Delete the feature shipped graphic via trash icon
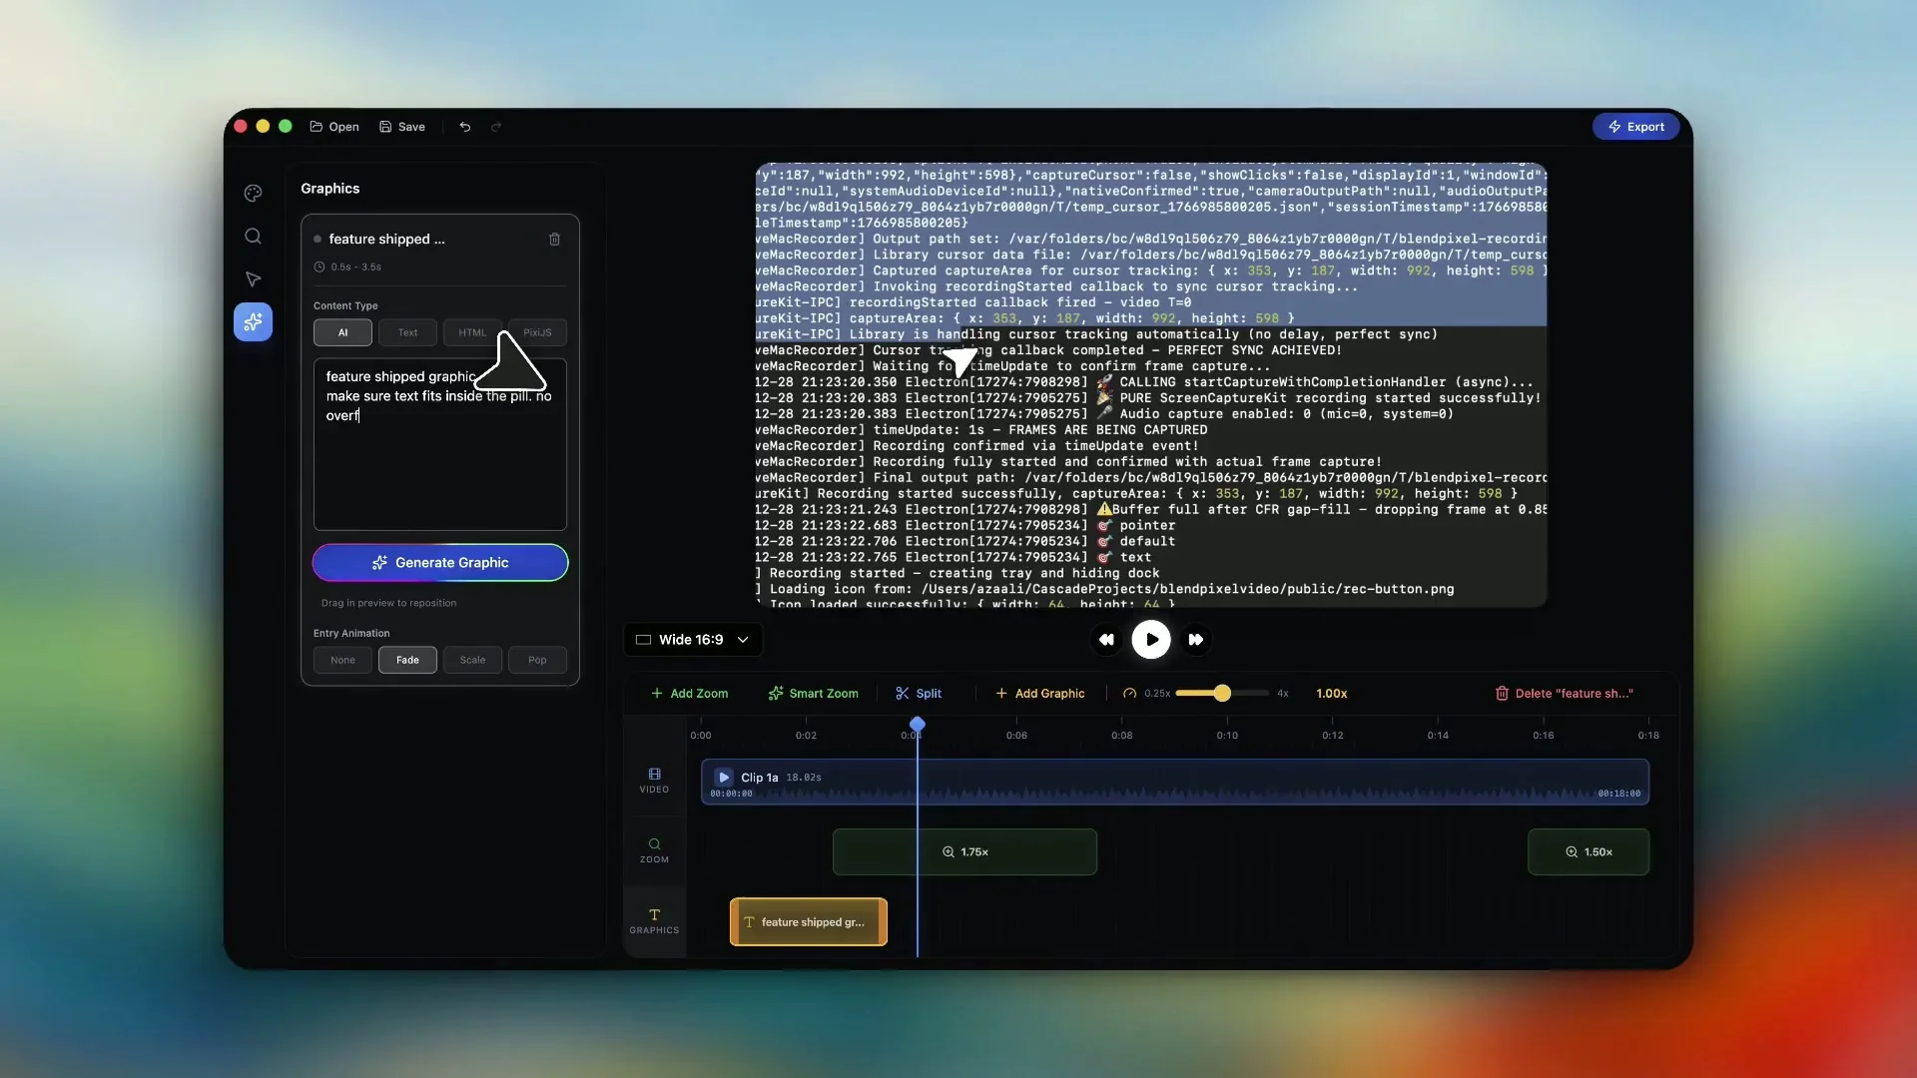 (555, 240)
